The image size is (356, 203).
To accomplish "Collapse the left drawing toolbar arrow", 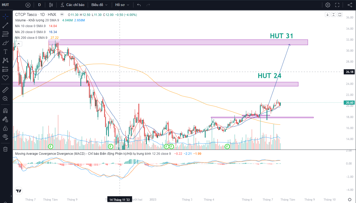I will [11, 196].
